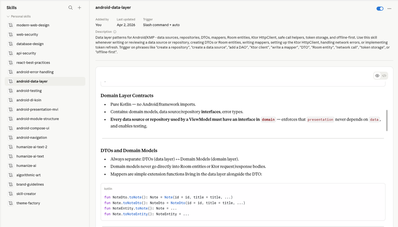Switch to raw source code view
Screen dimensions: 398x227
coord(384,76)
